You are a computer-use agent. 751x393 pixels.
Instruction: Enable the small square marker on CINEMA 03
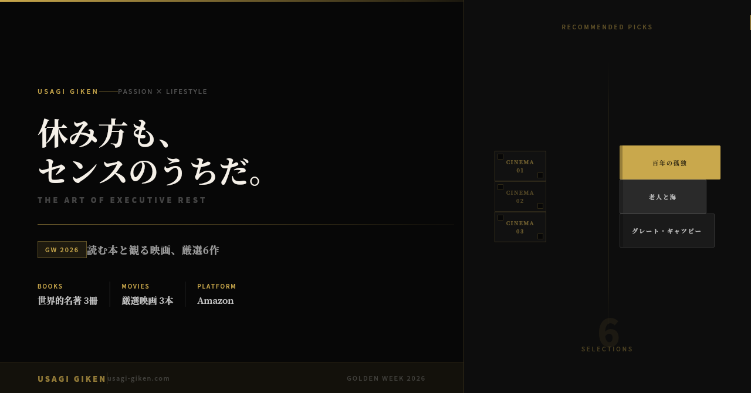[x=500, y=218]
